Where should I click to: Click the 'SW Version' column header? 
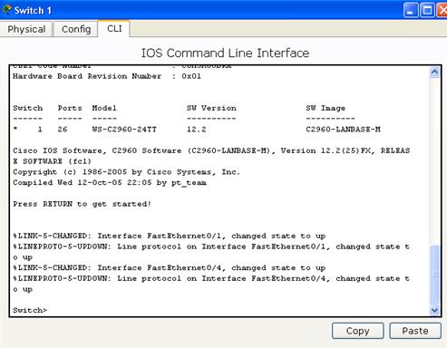[211, 108]
